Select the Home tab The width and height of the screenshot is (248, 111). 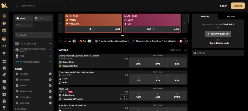coord(24,19)
